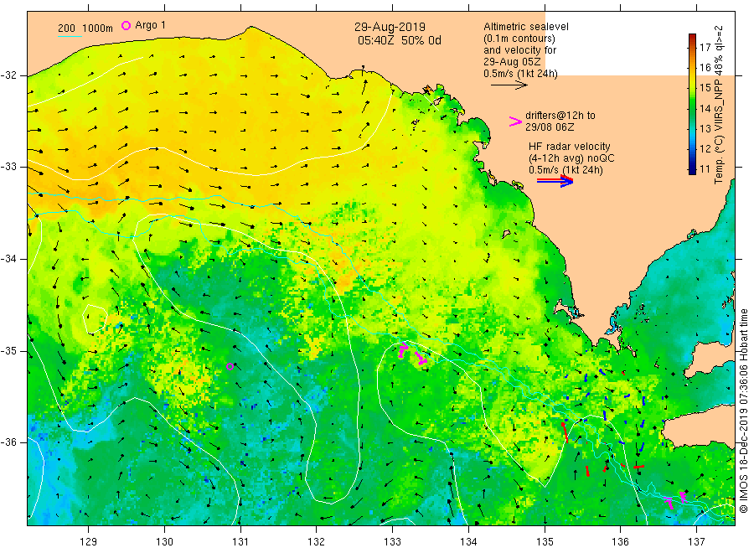The height and width of the screenshot is (553, 754).
Task: Click the 129 longitude axis label
Action: (89, 542)
